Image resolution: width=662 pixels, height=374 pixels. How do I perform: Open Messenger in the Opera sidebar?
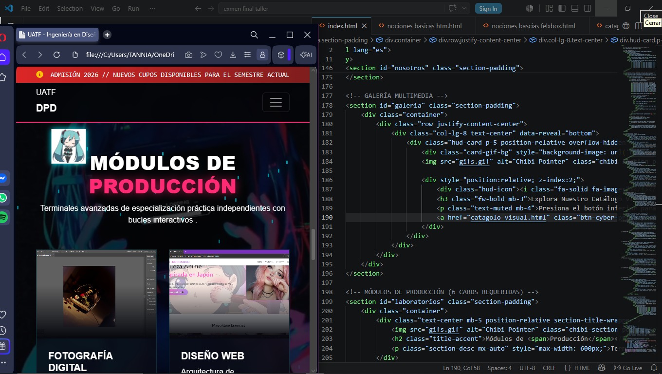[x=3, y=178]
